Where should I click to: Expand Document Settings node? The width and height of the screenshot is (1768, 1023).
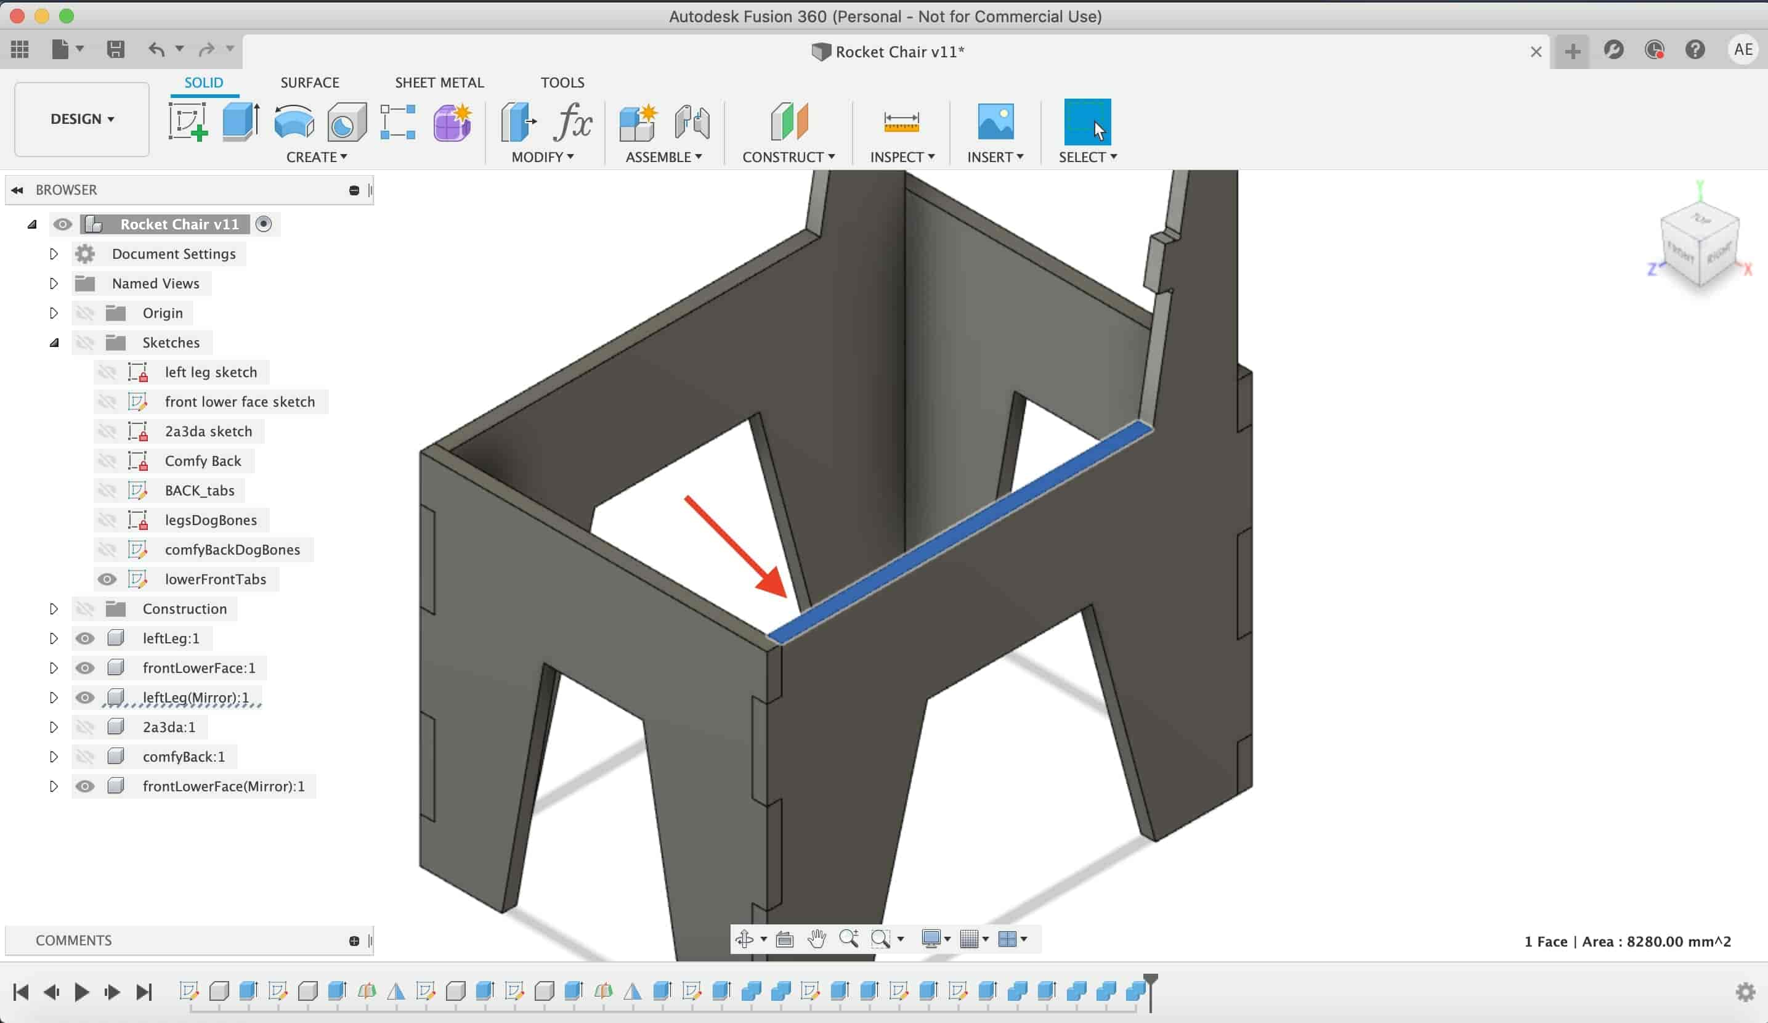pos(54,254)
